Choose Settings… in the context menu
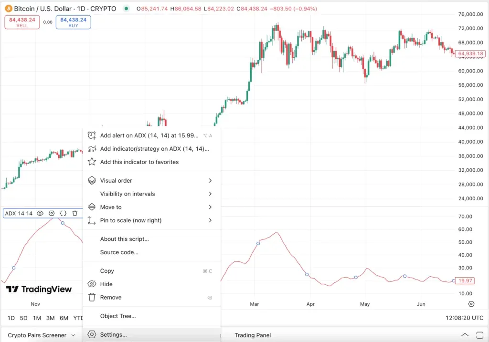 (x=114, y=335)
